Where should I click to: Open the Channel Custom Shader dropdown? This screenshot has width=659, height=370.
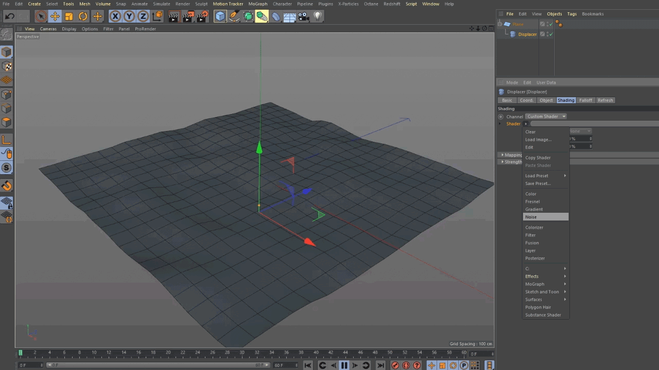click(x=546, y=117)
